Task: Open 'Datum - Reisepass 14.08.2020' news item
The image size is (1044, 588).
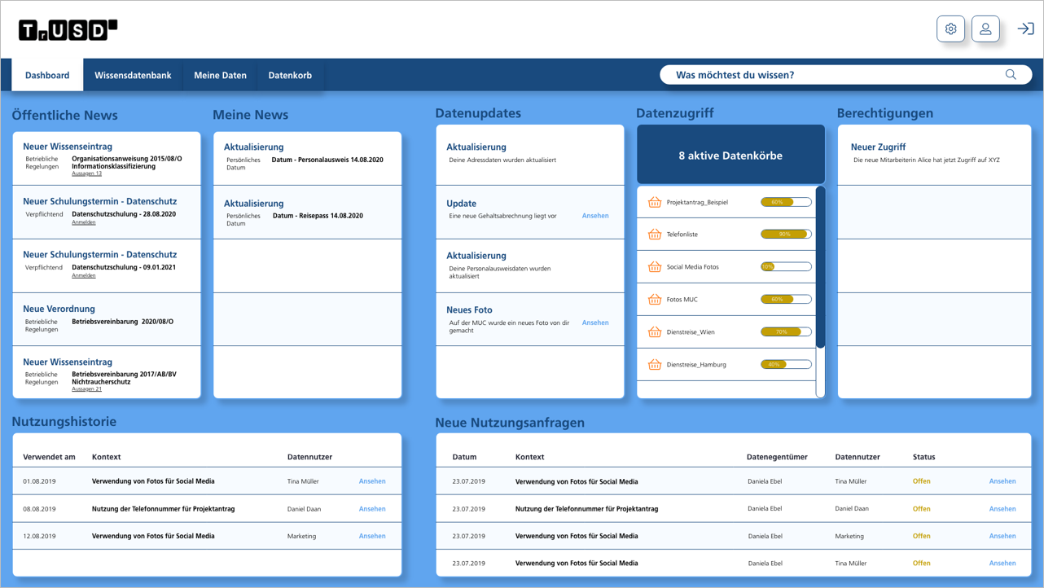Action: 318,216
